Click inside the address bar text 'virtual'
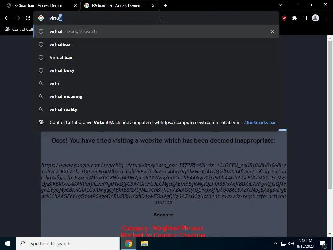The width and height of the screenshot is (333, 250). [x=56, y=18]
